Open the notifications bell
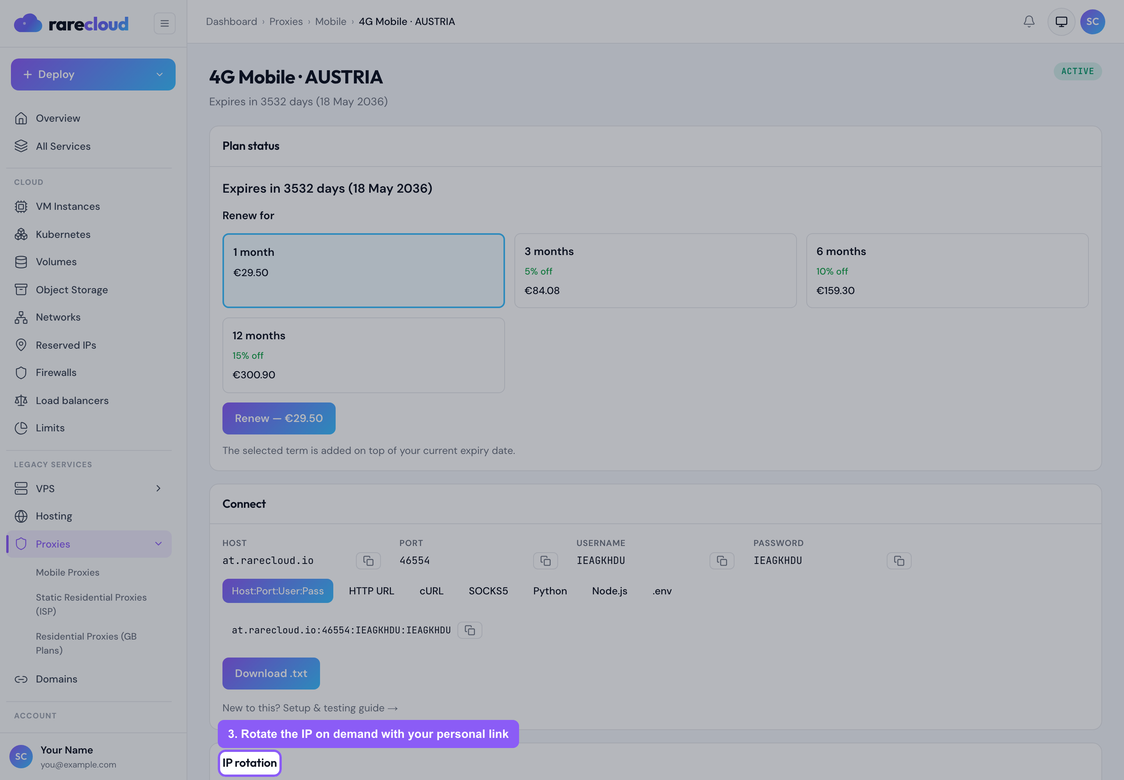Screen dimensions: 1124x780 point(1029,21)
